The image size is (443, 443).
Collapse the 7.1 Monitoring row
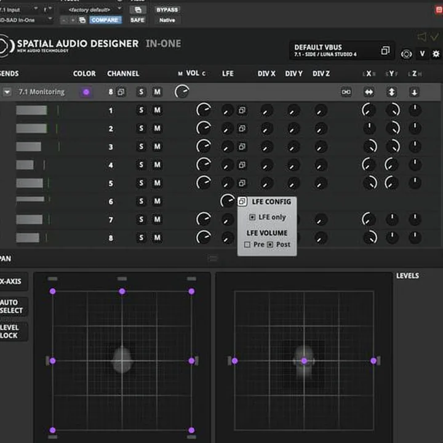[7, 92]
